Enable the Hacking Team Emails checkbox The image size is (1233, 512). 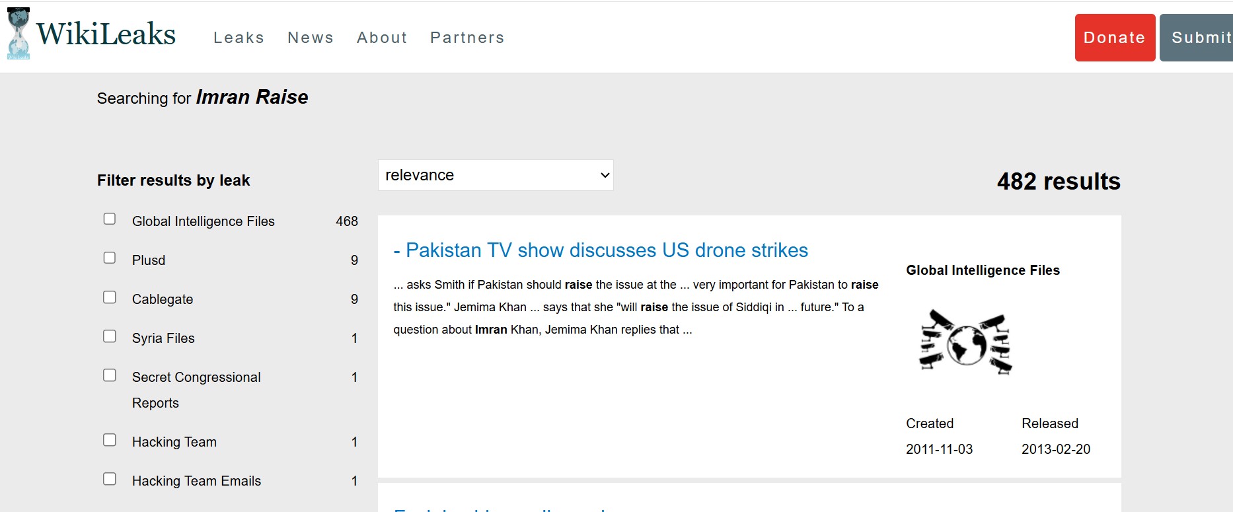pos(110,479)
